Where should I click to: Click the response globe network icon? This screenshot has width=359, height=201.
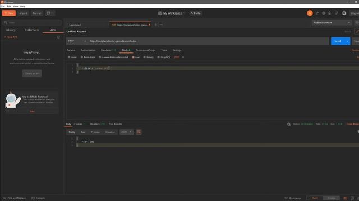point(289,124)
